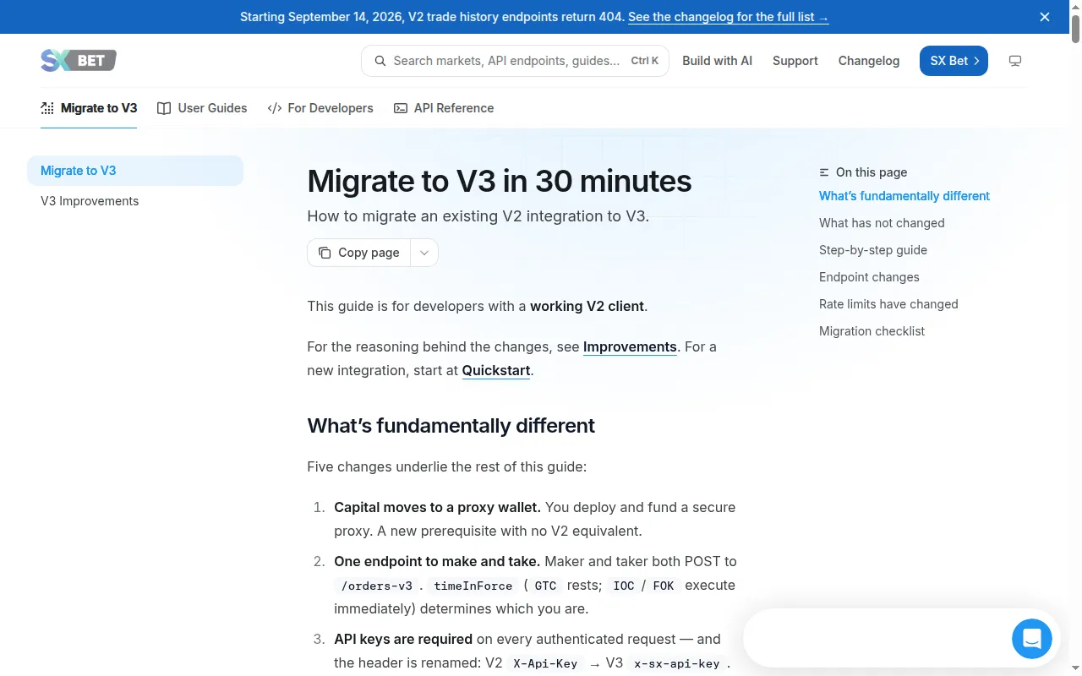Screen dimensions: 1082x676
Task: Switch to the For Developers tab
Action: (x=320, y=108)
